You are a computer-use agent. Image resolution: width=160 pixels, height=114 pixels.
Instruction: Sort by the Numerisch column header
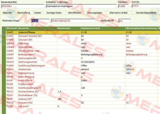(x=69, y=28)
